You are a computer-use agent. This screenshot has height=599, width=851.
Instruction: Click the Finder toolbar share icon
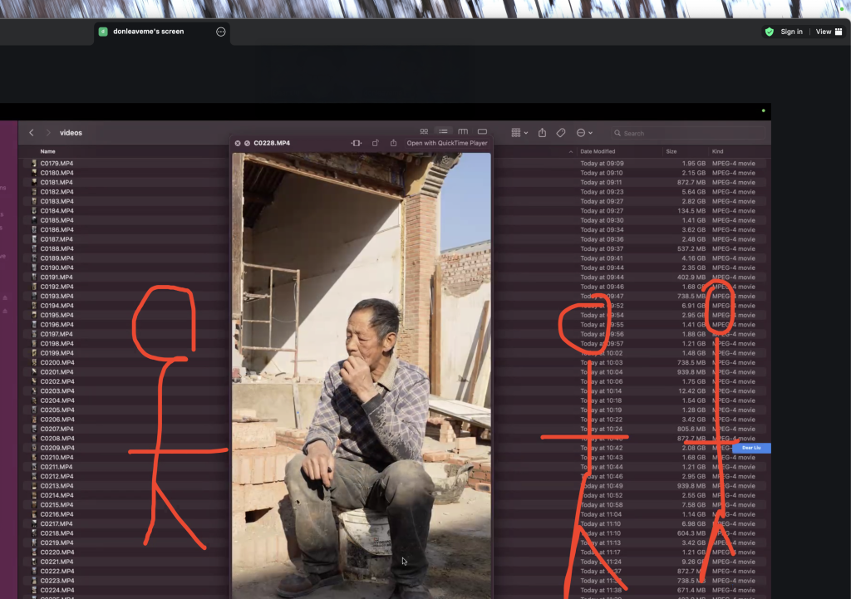(x=543, y=133)
